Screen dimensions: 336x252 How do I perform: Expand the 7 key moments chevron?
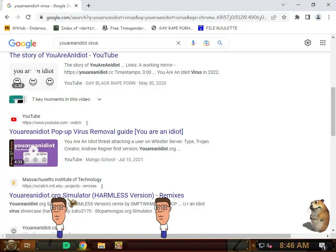(99, 99)
